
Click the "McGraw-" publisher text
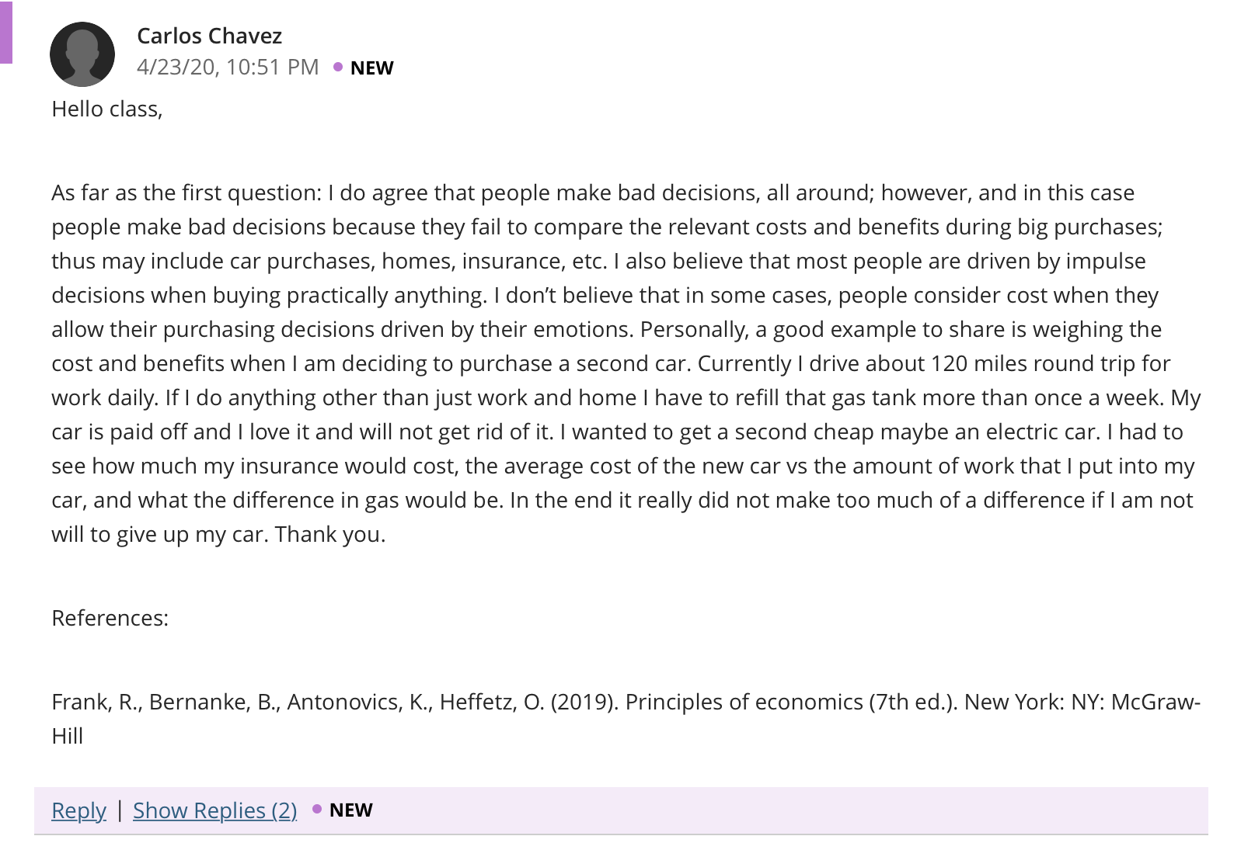[1156, 702]
